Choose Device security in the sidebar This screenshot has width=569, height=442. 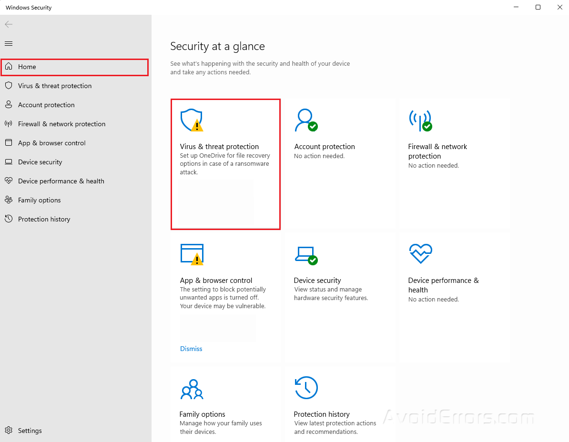(x=40, y=162)
